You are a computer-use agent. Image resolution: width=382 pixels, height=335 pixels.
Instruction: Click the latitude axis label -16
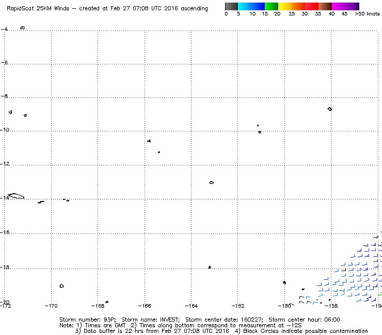[x=5, y=232]
